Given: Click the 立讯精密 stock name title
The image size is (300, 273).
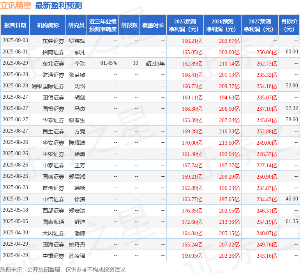Looking at the screenshot, I should pos(16,5).
